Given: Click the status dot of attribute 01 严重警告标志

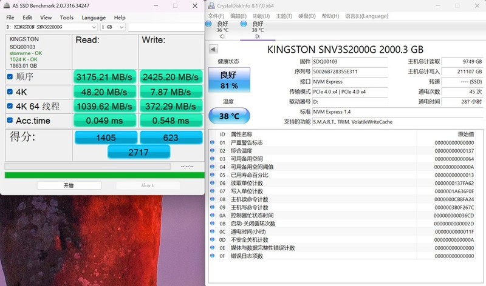Looking at the screenshot, I should 212,142.
